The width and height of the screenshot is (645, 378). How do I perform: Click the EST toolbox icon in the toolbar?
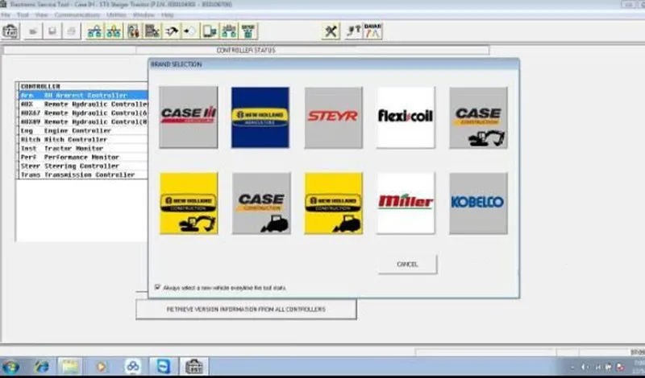point(10,31)
